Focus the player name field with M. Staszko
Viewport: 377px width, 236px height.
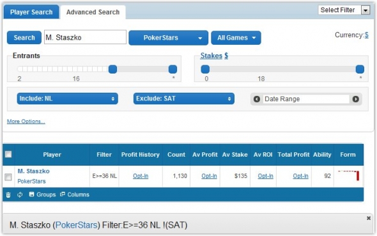click(85, 37)
